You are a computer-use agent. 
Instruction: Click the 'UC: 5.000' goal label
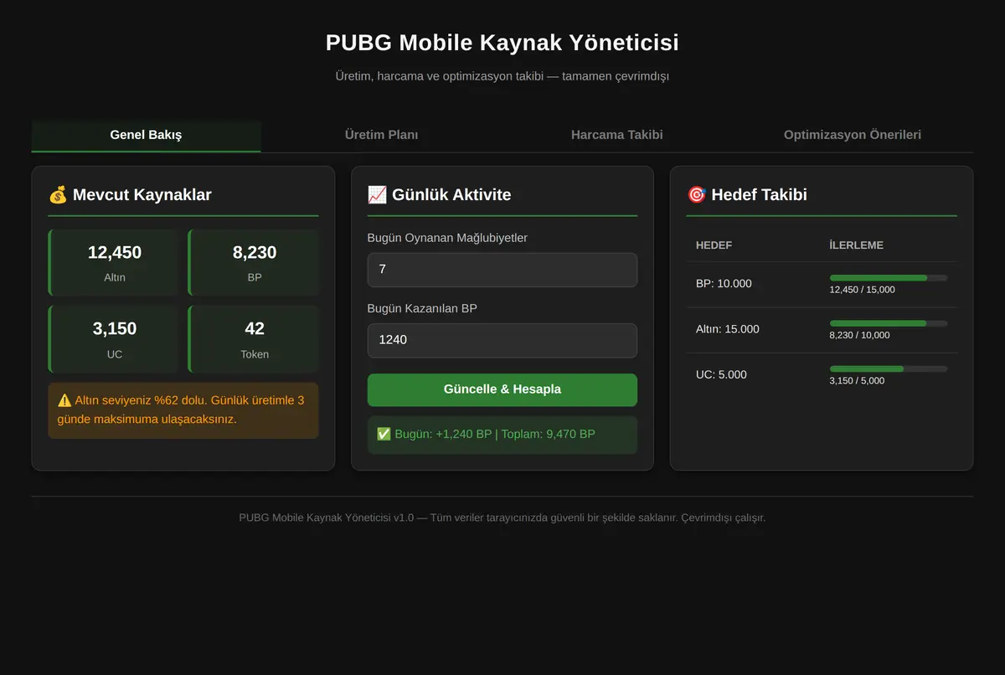[721, 374]
